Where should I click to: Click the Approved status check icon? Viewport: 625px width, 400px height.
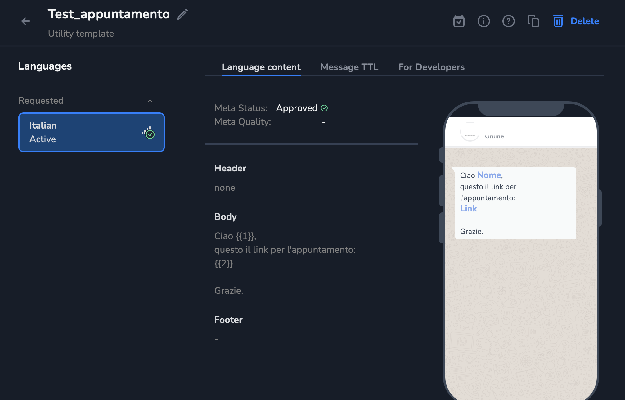point(324,108)
